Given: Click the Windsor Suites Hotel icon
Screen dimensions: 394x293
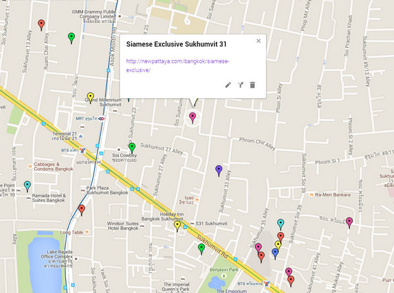Looking at the screenshot, I should pyautogui.click(x=142, y=226).
